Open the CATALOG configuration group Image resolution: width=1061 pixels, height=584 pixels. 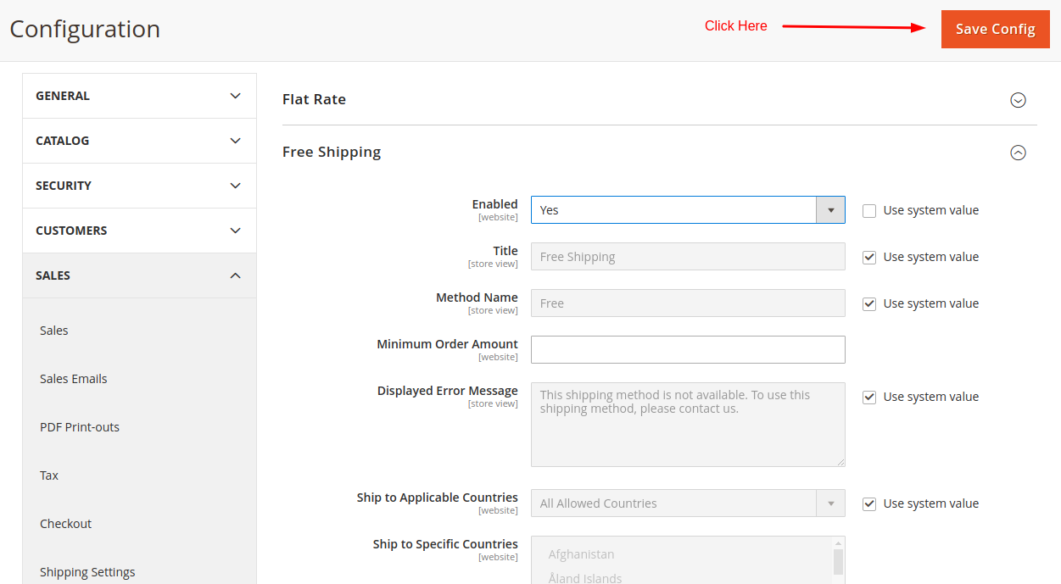coord(139,141)
